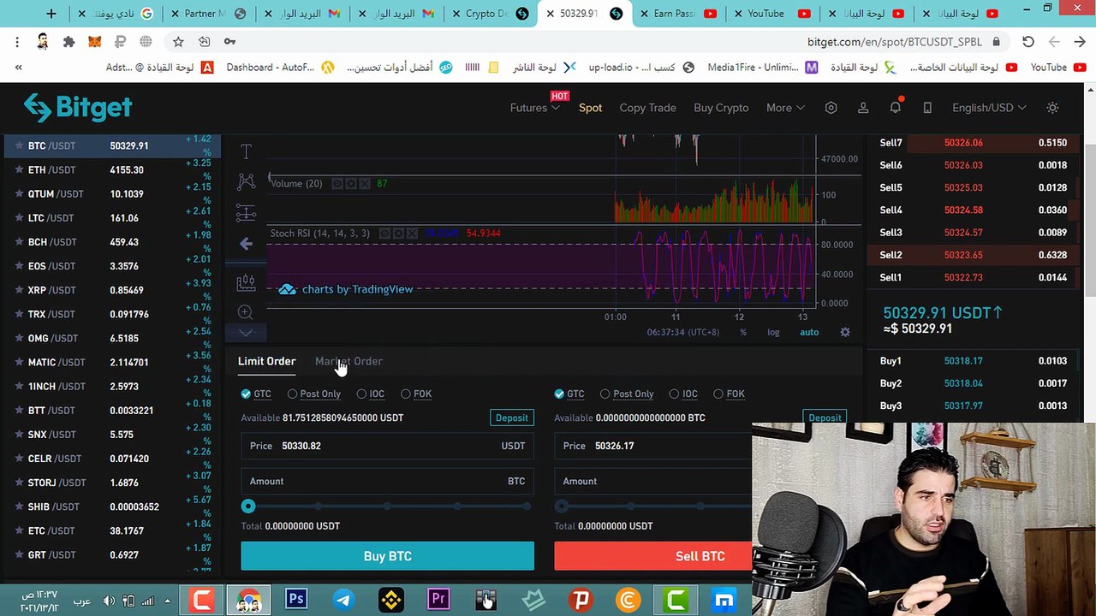Open the Buy Crypto page
This screenshot has width=1096, height=616.
[x=721, y=108]
